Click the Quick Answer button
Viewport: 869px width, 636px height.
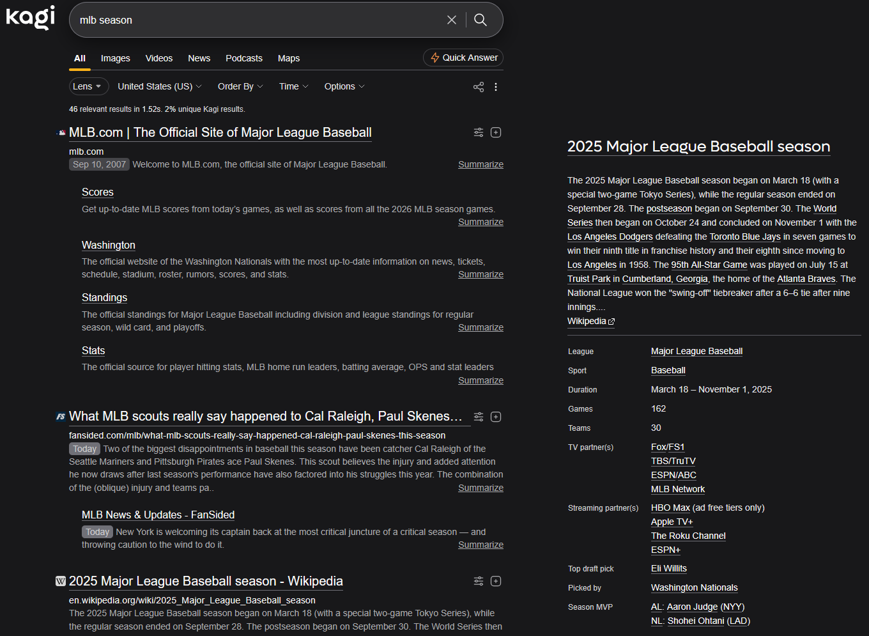463,58
